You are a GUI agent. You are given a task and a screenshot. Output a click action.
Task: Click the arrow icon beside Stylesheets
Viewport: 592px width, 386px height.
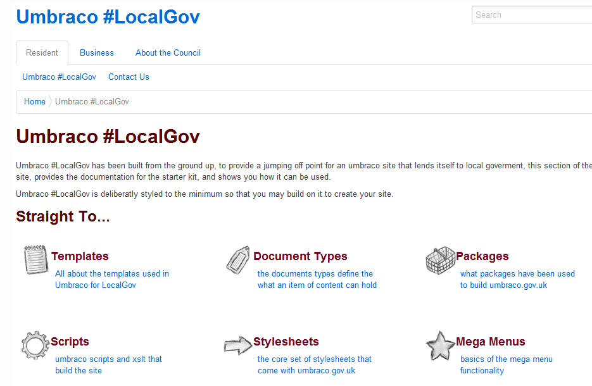pyautogui.click(x=238, y=346)
